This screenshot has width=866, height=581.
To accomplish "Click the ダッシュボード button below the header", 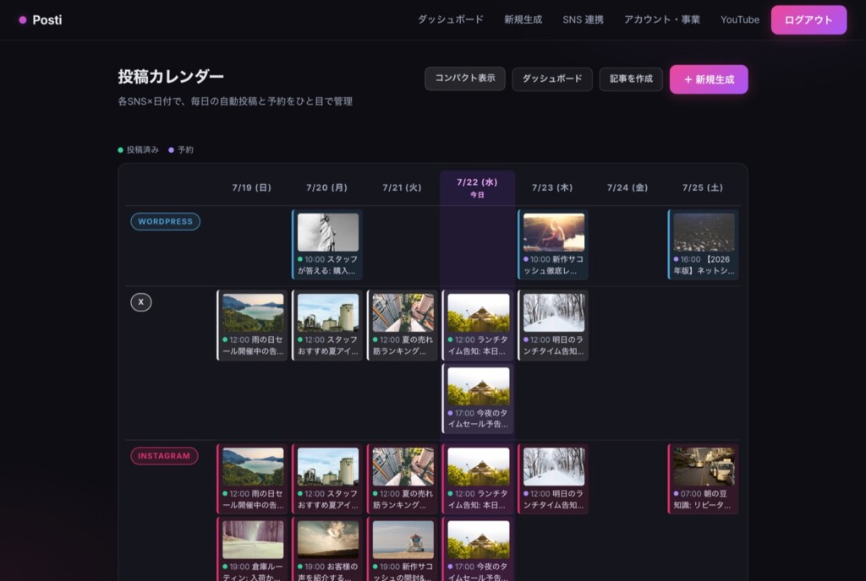I will [x=551, y=79].
